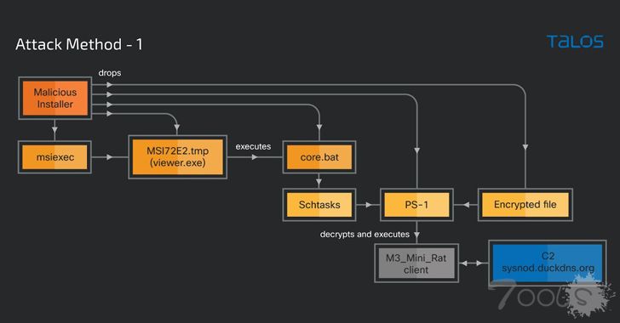Image resolution: width=620 pixels, height=323 pixels.
Task: Click the MSI72E2.tmp (viewer.exe) box
Action: 177,156
